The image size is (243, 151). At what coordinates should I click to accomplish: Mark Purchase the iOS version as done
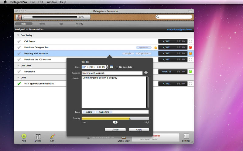(x=19, y=59)
